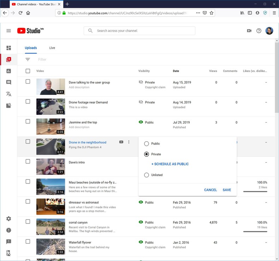Tick the select-all checkbox in table header
Viewport: 279px width, 261px height.
28,71
